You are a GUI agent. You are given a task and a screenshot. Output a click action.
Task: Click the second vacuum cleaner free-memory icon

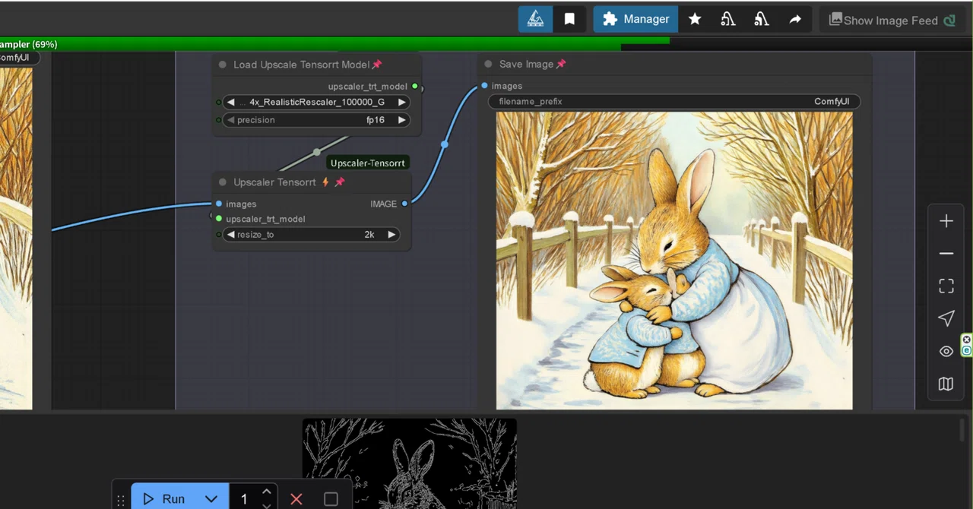click(x=762, y=20)
